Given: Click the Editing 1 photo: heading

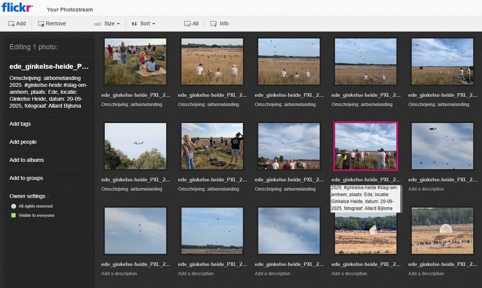Looking at the screenshot, I should [33, 47].
